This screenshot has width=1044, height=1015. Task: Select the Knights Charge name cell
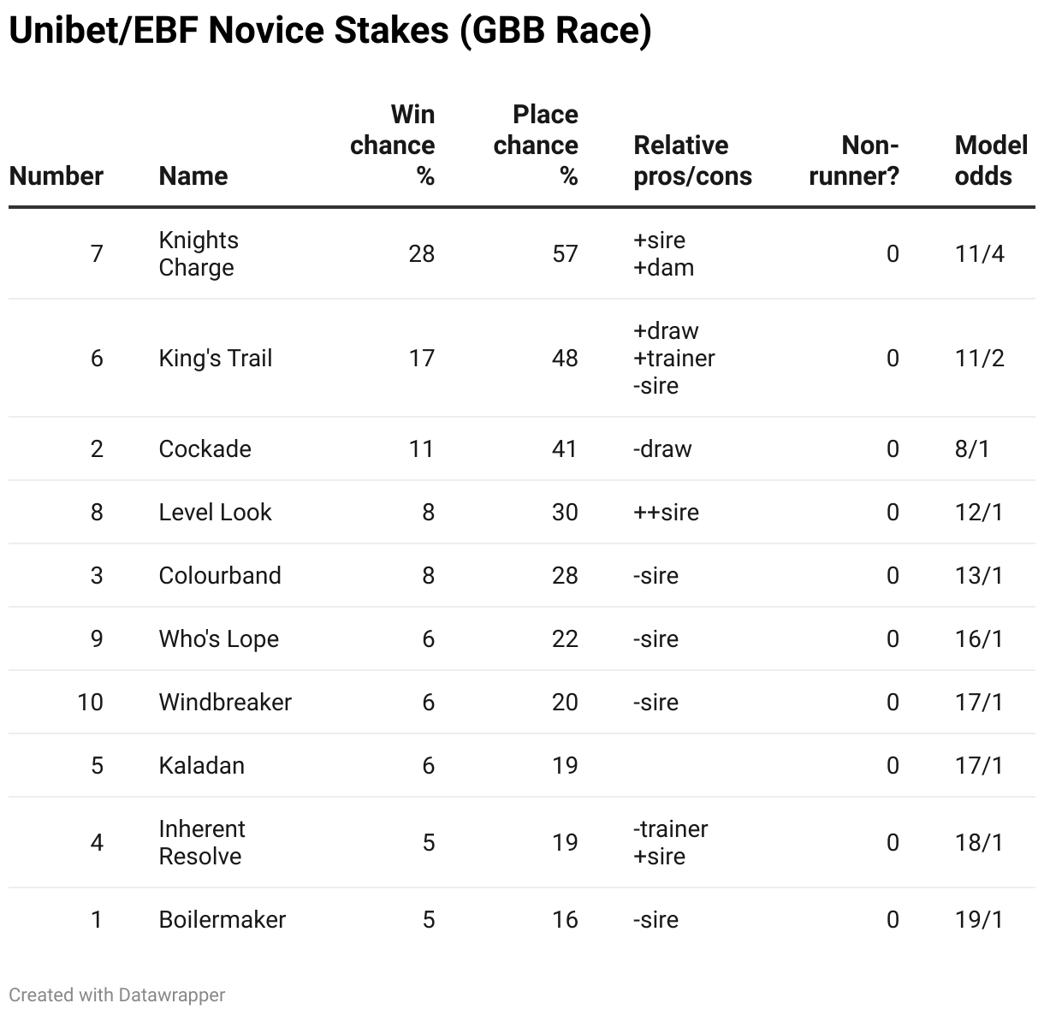[x=199, y=254]
